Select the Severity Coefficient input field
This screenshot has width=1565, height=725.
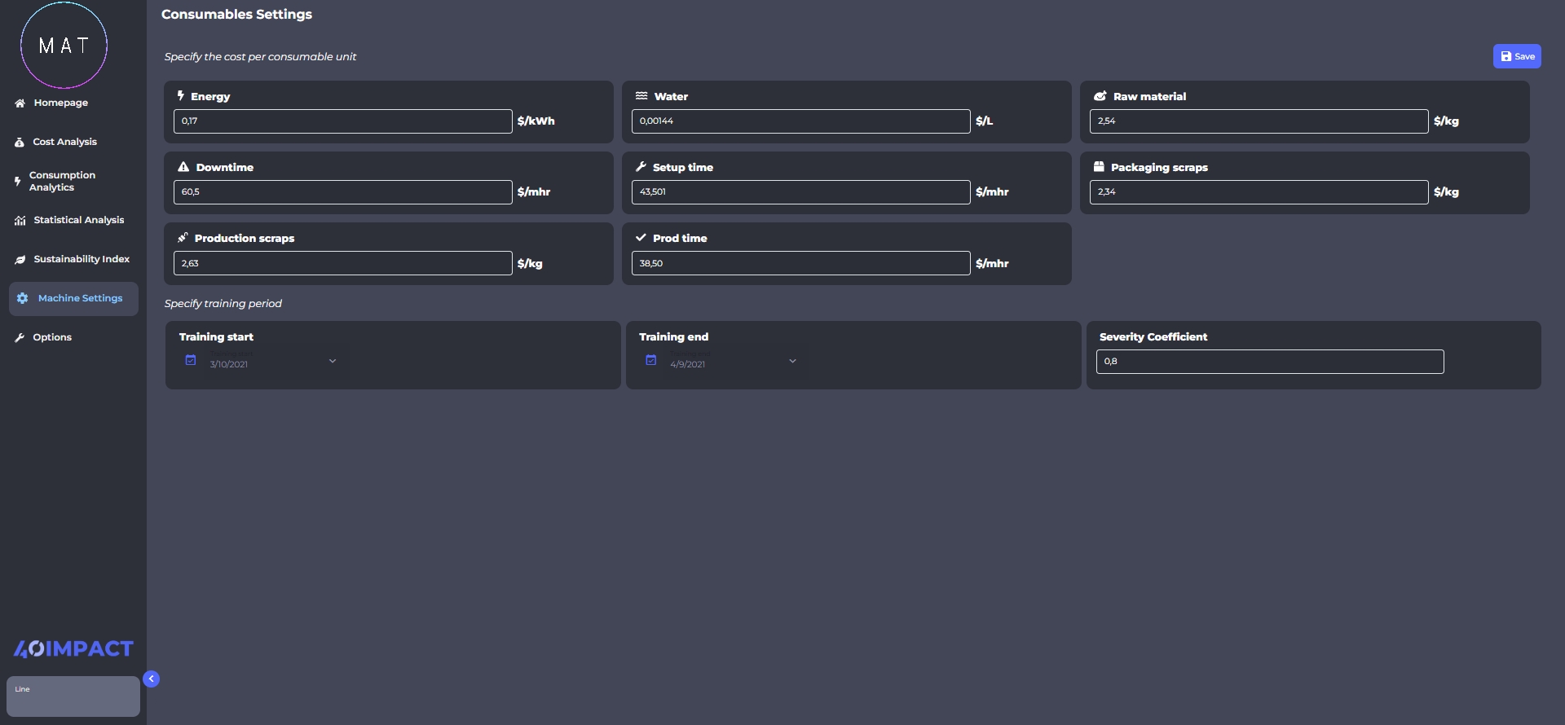(1269, 362)
